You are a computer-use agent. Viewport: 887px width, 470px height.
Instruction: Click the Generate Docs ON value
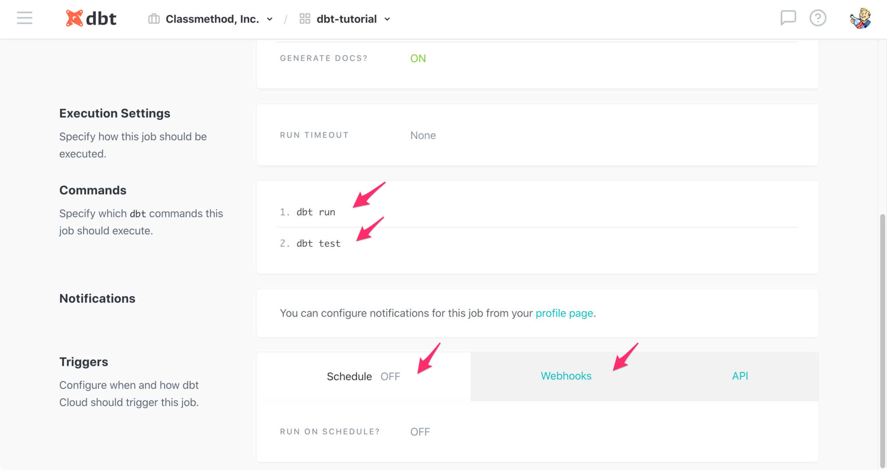418,58
